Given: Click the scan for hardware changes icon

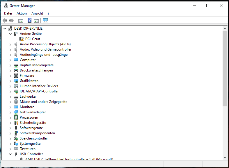Looking at the screenshot, I should (x=45, y=20).
